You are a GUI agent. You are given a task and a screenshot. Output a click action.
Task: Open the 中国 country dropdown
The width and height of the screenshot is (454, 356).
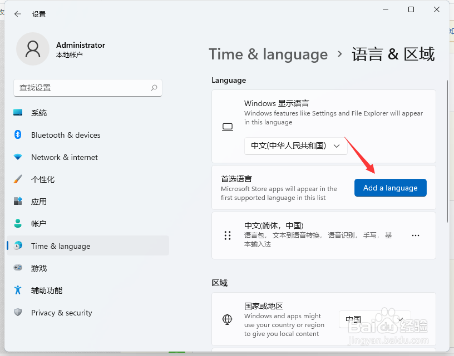374,319
